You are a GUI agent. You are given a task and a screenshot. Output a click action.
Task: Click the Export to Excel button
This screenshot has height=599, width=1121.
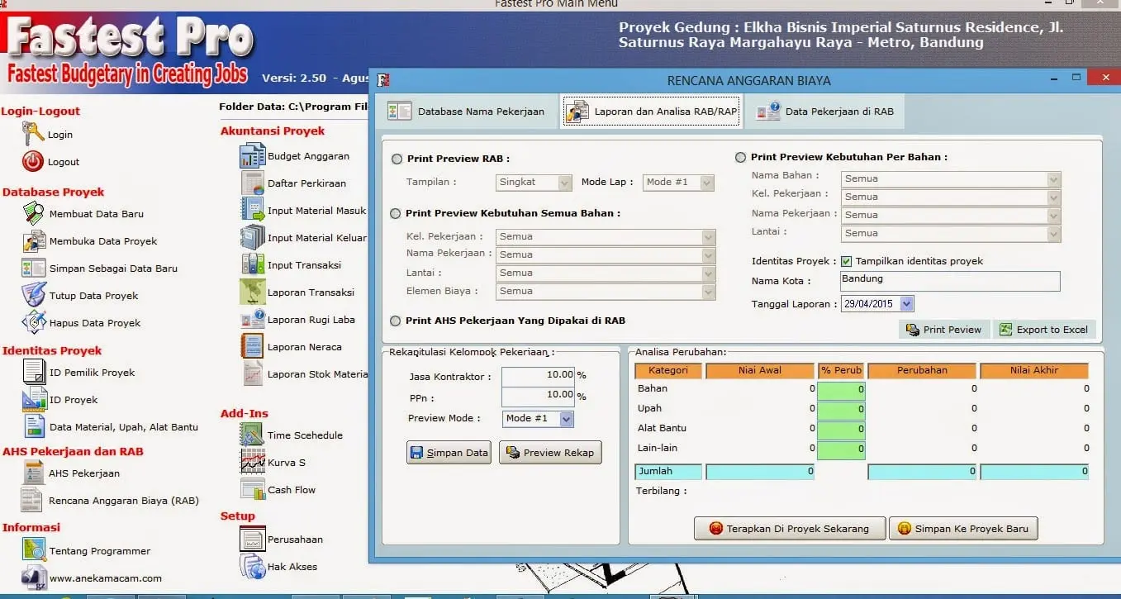tap(1045, 329)
